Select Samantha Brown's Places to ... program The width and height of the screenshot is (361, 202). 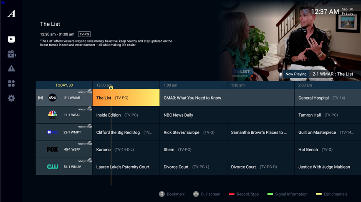coord(260,132)
